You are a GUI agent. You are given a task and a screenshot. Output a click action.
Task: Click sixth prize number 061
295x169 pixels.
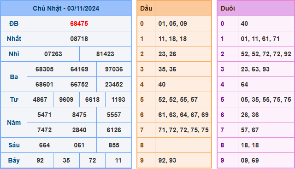click(x=79, y=146)
